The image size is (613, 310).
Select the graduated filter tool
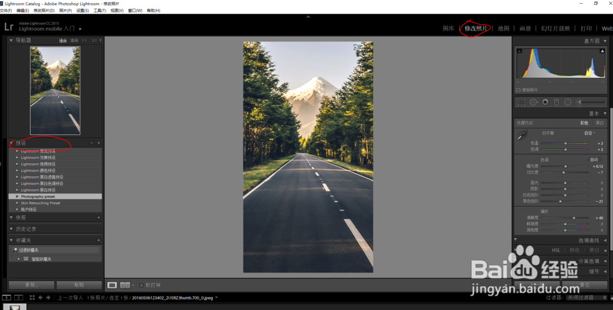click(557, 102)
